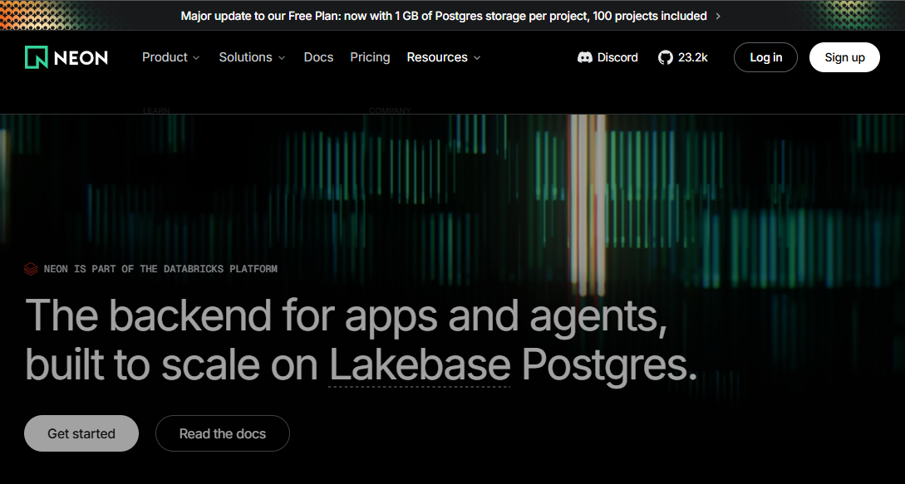
Task: Open the 23.2k GitHub stars link
Action: click(683, 57)
